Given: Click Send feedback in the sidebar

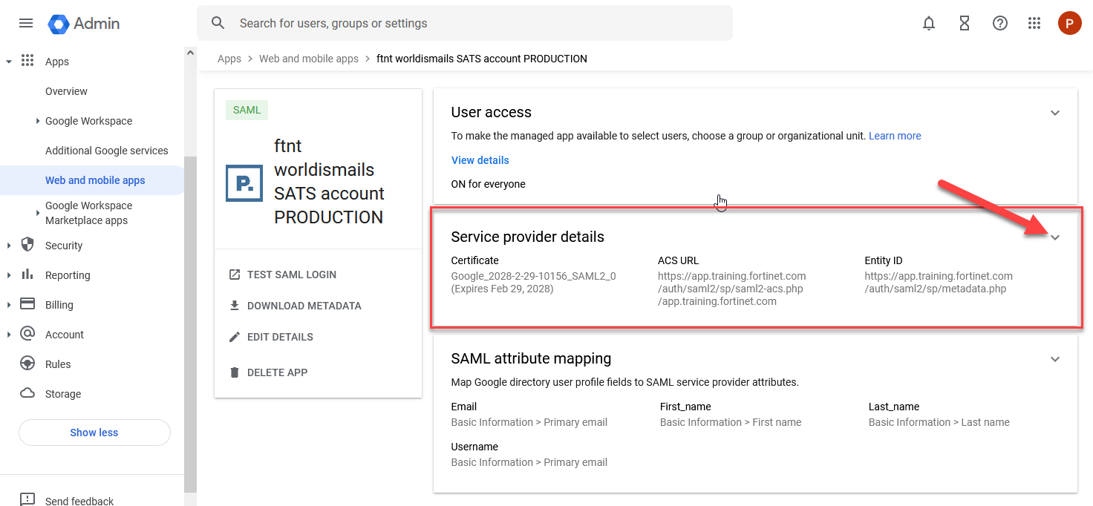Looking at the screenshot, I should pyautogui.click(x=79, y=501).
